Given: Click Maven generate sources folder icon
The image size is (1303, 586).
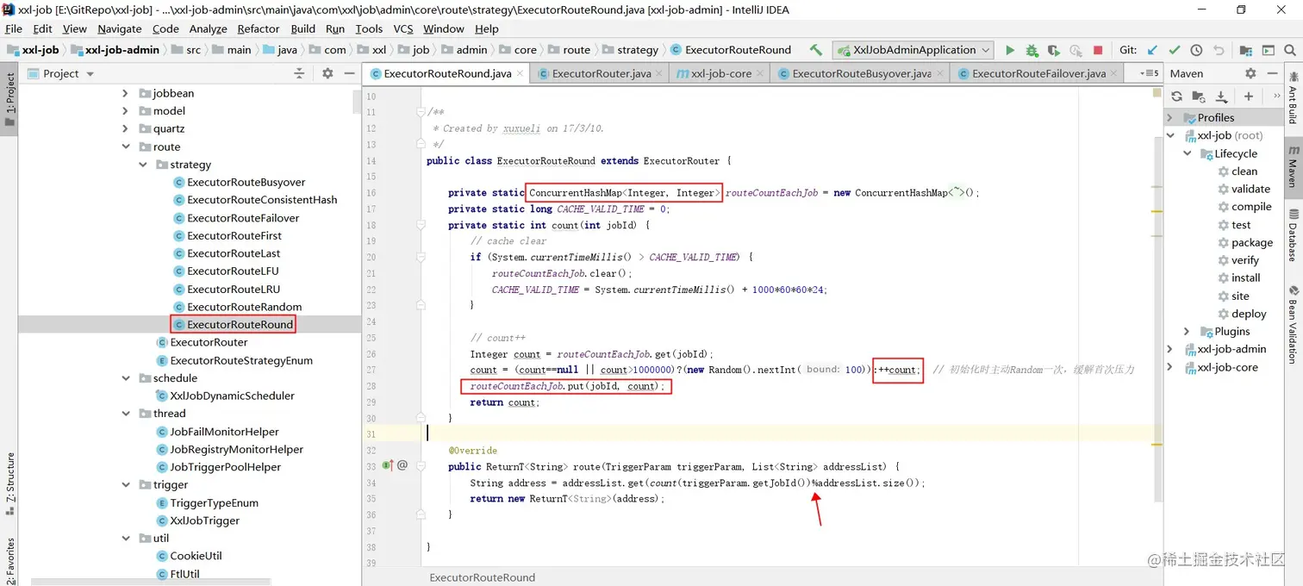Looking at the screenshot, I should pos(1198,97).
